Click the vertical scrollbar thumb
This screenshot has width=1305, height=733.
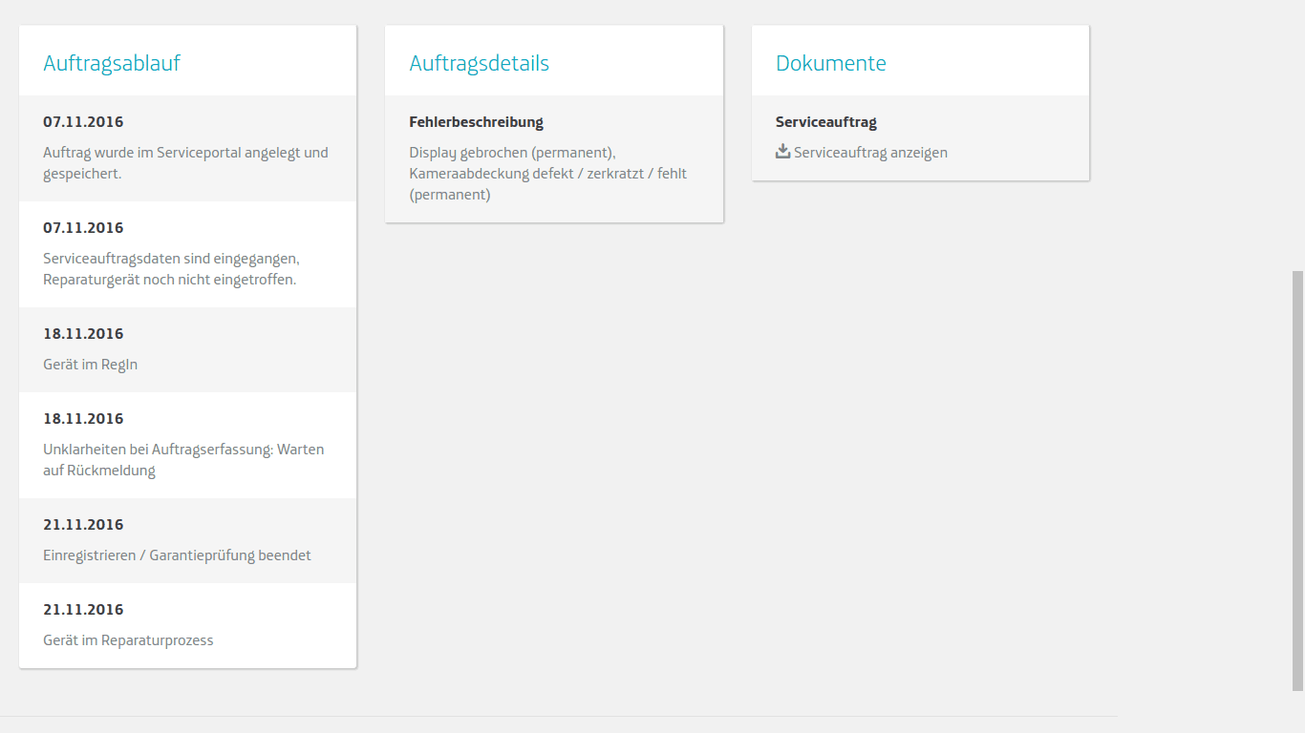tap(1297, 480)
